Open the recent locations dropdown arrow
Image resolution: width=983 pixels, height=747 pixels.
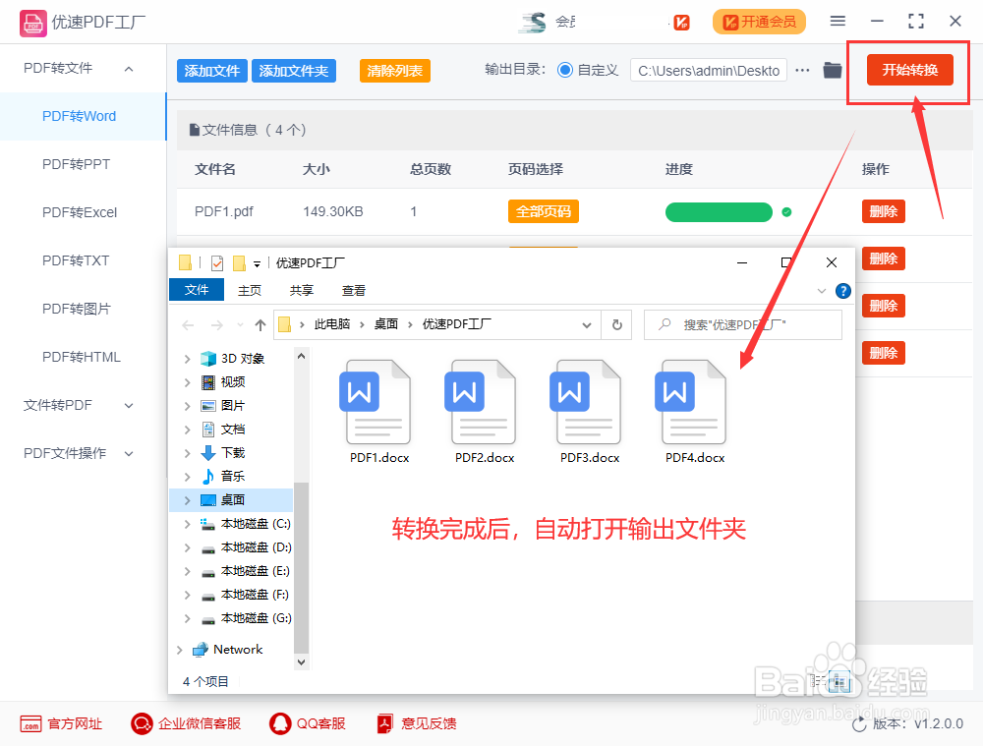click(x=240, y=324)
